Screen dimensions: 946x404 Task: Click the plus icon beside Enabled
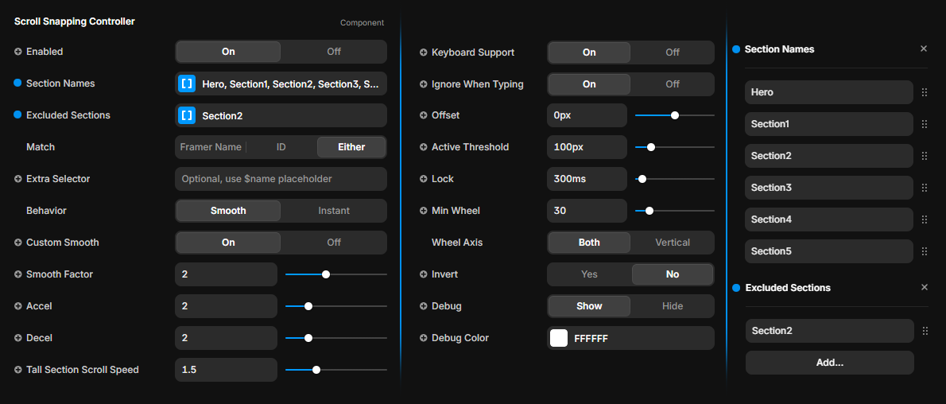pos(18,52)
